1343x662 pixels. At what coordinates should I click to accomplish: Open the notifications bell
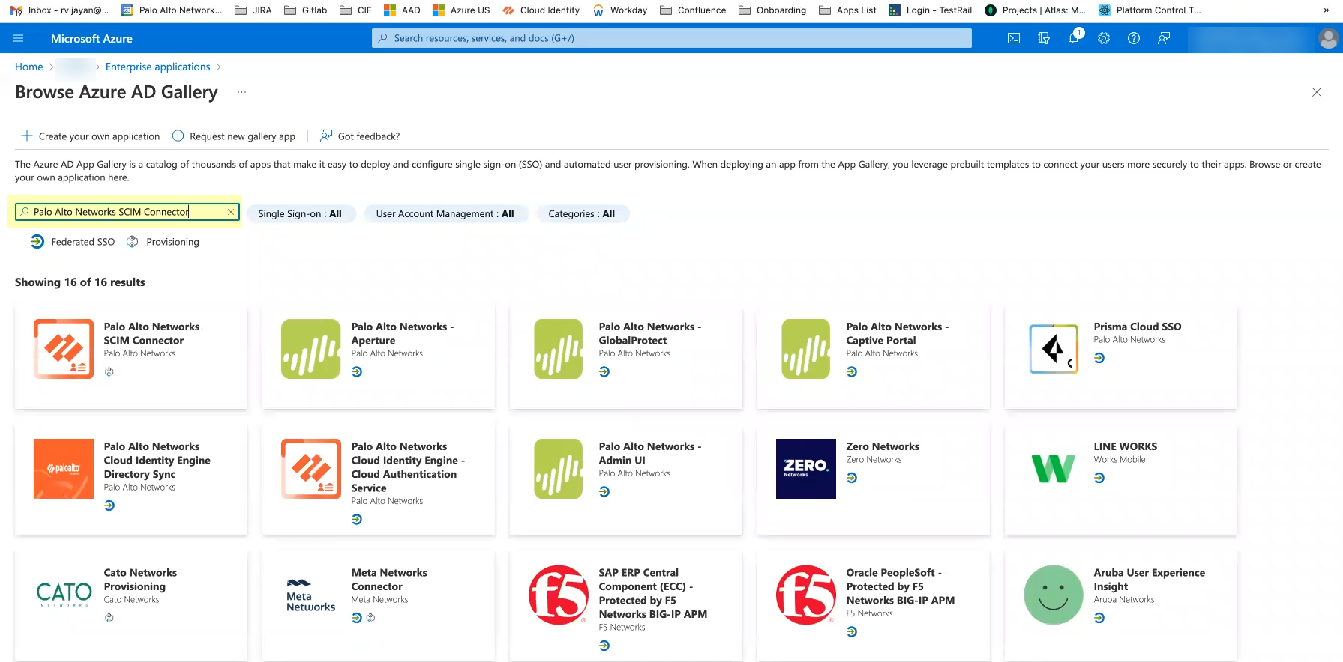point(1074,38)
